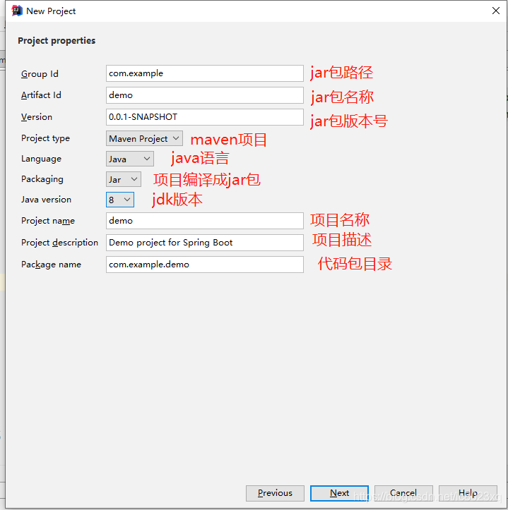The width and height of the screenshot is (508, 510).
Task: Open the Java version dropdown
Action: pyautogui.click(x=120, y=200)
